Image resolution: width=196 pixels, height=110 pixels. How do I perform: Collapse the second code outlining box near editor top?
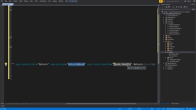(x=11, y=10)
